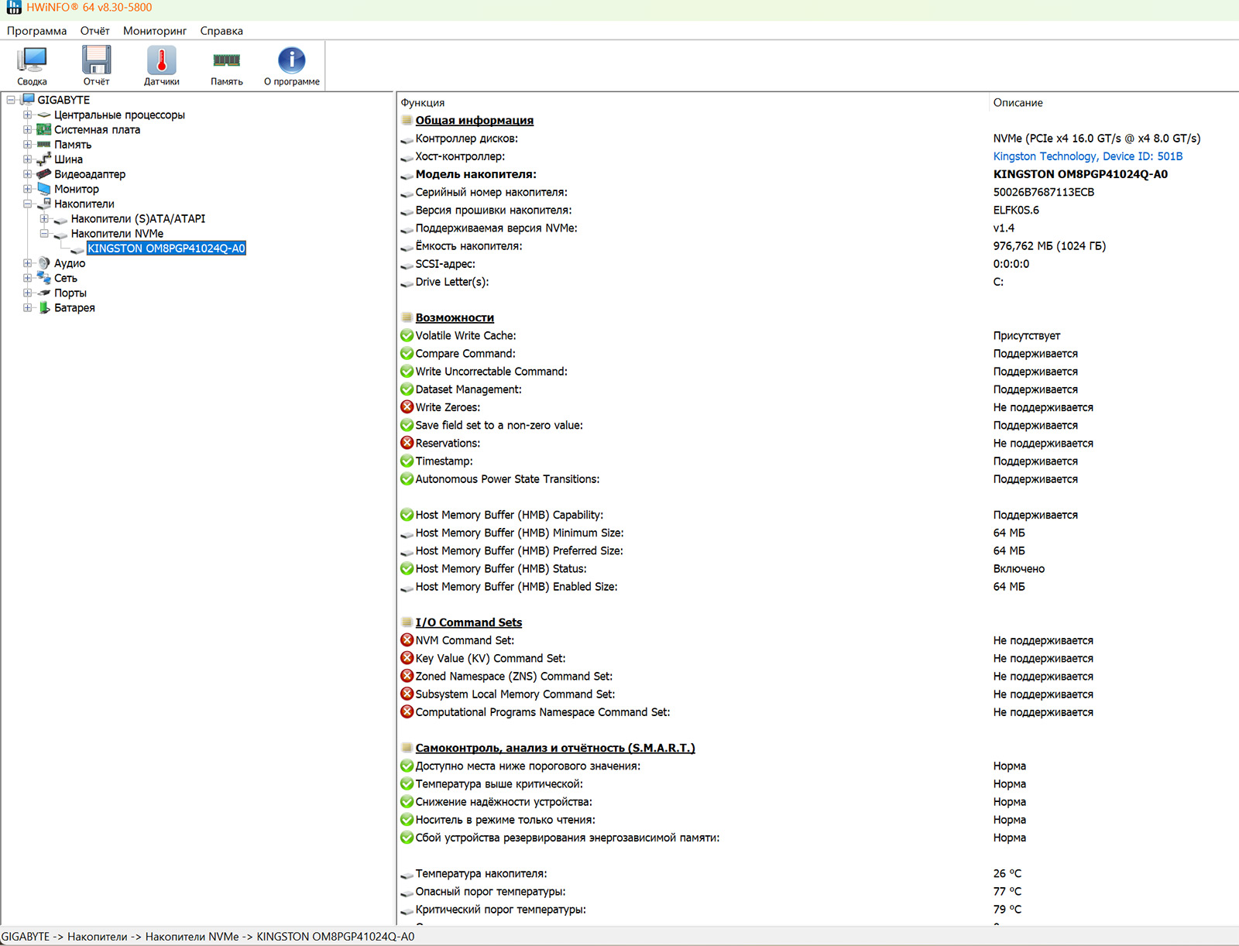The image size is (1239, 946).
Task: Select the Батарея item in tree
Action: pos(74,308)
